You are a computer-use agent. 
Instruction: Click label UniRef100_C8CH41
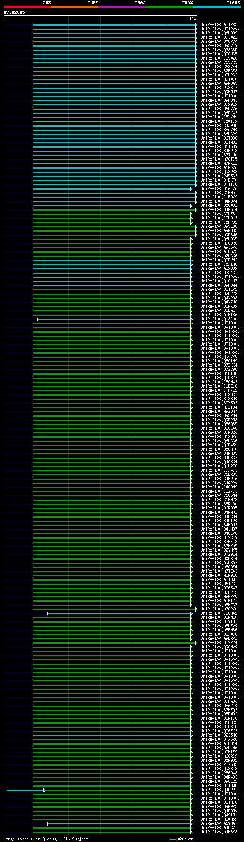click(x=219, y=613)
